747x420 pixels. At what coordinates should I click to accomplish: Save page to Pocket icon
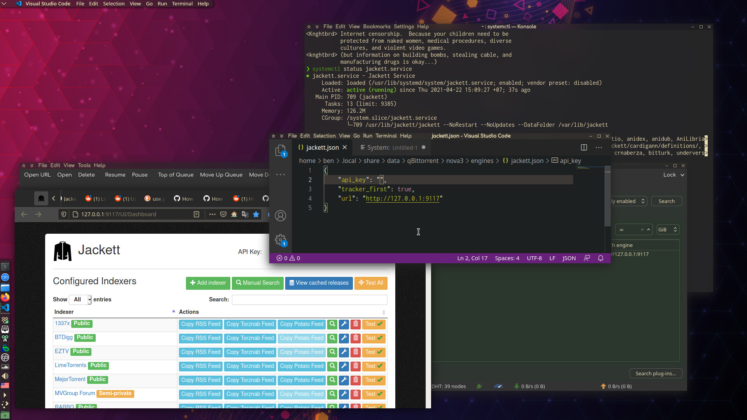click(223, 214)
